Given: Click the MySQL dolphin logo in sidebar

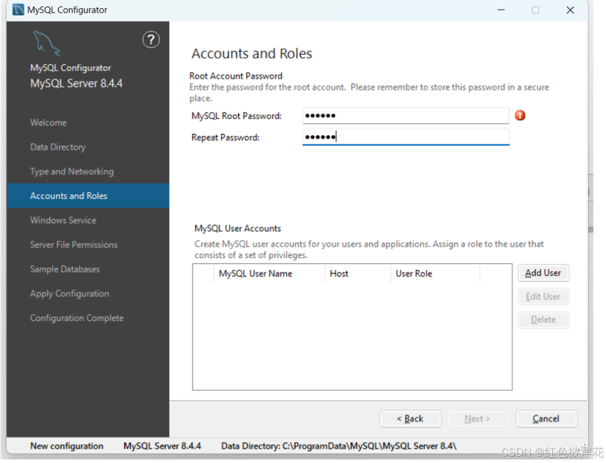Looking at the screenshot, I should [47, 44].
